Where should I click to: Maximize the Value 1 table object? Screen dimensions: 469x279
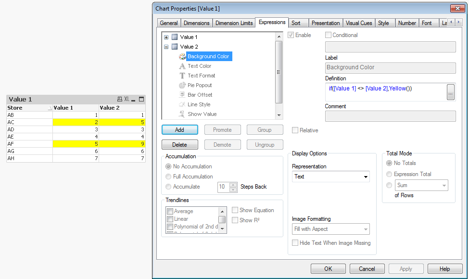141,99
